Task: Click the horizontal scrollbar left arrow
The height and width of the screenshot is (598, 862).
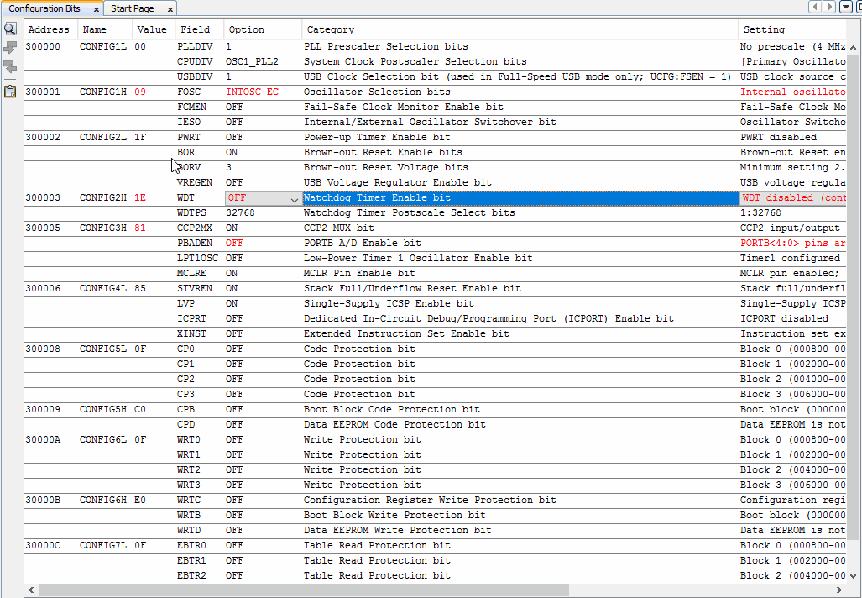Action: pyautogui.click(x=30, y=590)
